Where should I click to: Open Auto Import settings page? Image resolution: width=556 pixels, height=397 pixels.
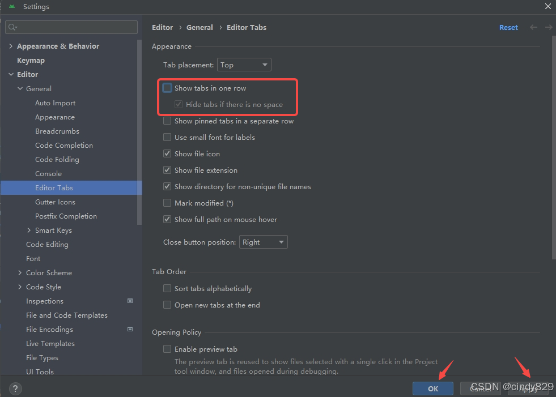tap(56, 103)
